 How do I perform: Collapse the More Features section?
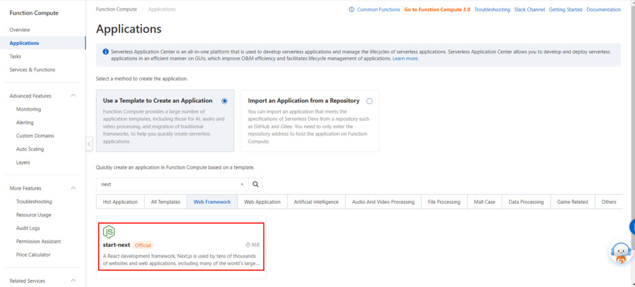(x=73, y=188)
